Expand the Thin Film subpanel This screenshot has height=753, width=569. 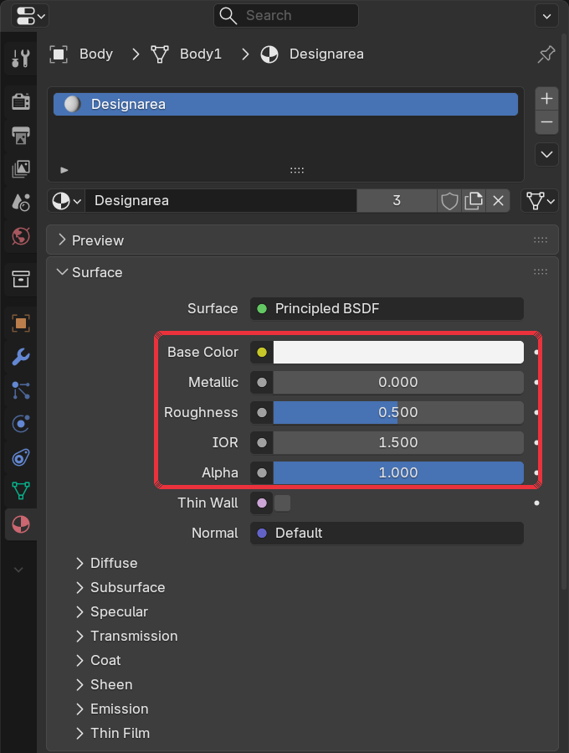[113, 733]
